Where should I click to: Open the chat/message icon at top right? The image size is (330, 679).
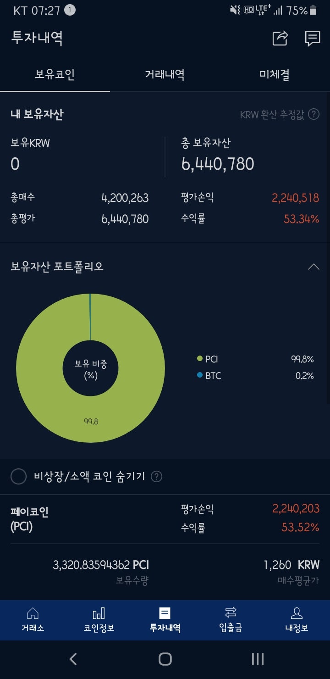(x=312, y=39)
